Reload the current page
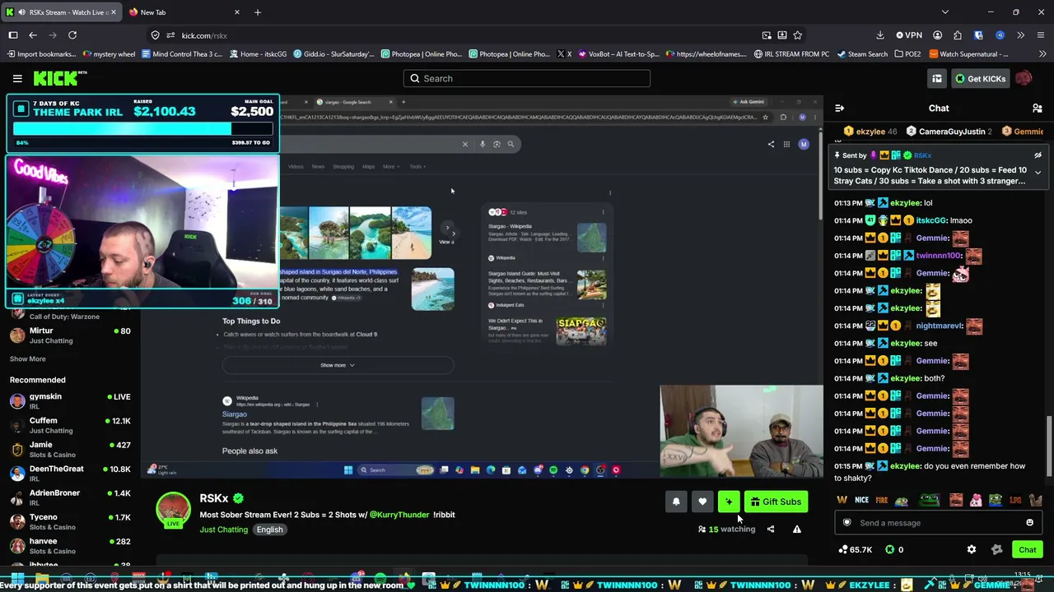Image resolution: width=1054 pixels, height=592 pixels. point(72,35)
